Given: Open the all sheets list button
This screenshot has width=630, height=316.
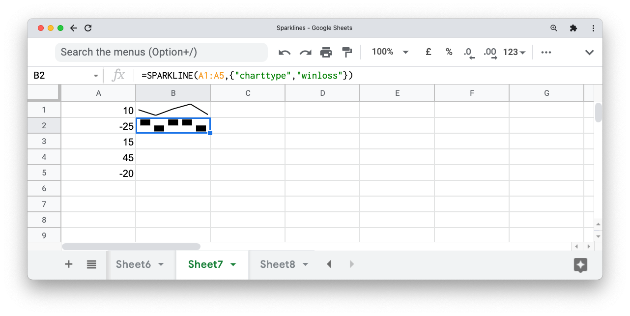Looking at the screenshot, I should coord(91,264).
